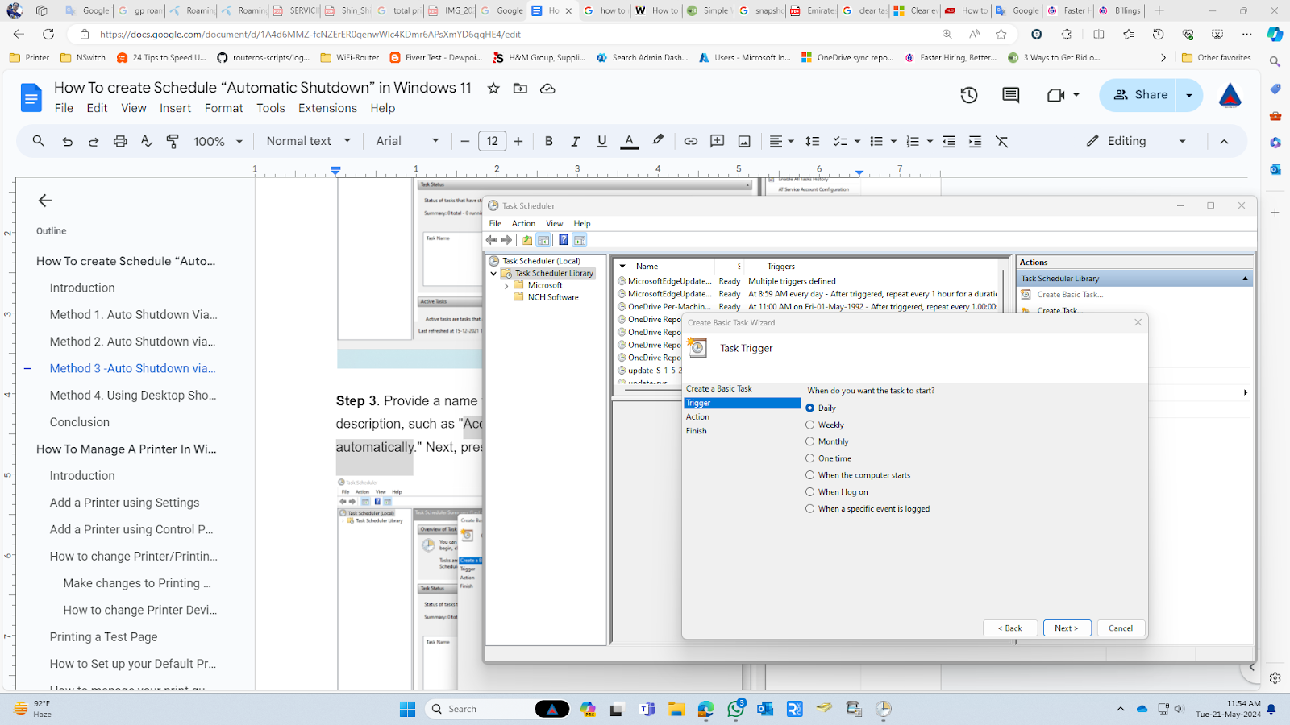
Task: Open the Normal text style dropdown
Action: [309, 141]
